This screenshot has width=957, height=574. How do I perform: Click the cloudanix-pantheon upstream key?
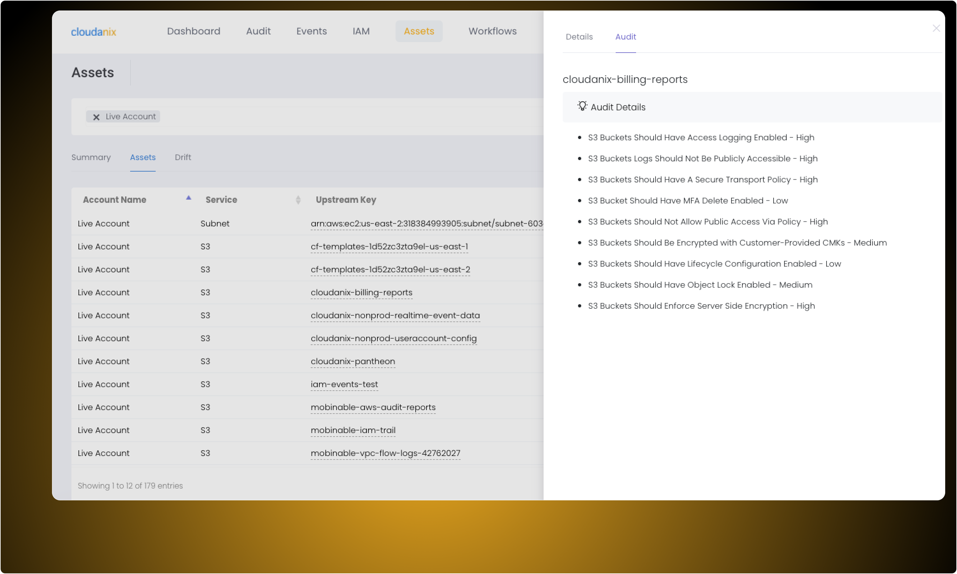[x=352, y=361]
